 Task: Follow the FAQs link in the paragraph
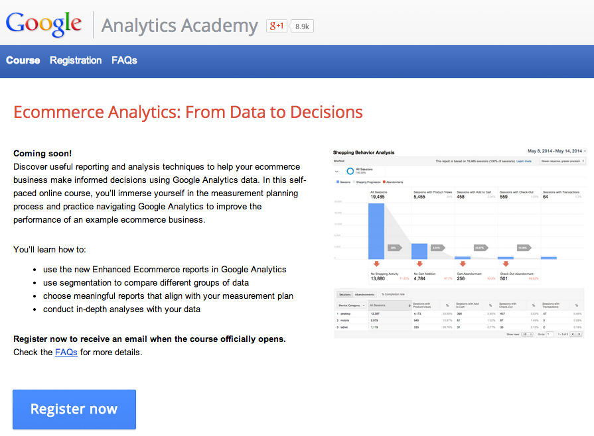point(66,352)
